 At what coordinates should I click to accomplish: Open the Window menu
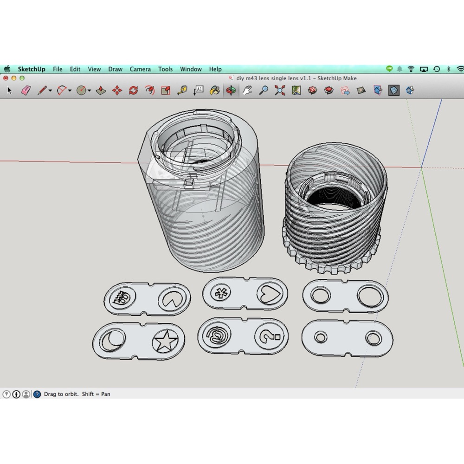click(x=191, y=69)
